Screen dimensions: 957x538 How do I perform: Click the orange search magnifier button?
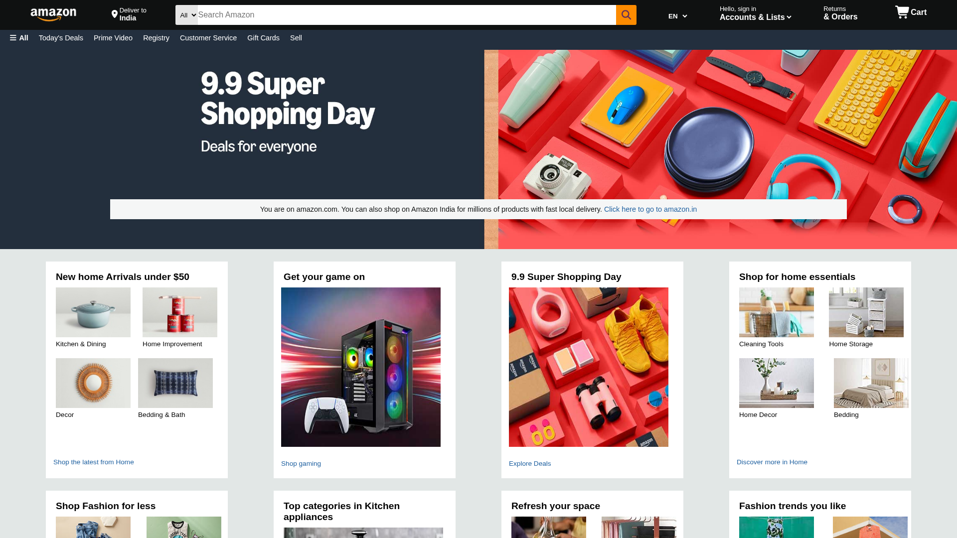click(626, 15)
